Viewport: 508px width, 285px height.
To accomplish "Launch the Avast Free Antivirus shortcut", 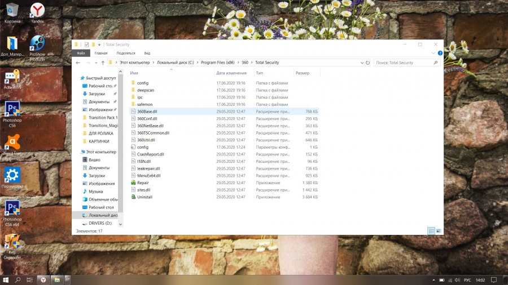I will [12, 148].
